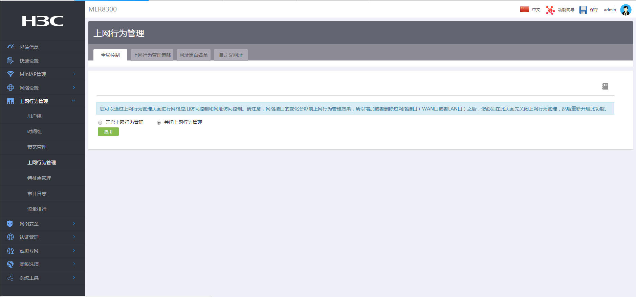The width and height of the screenshot is (636, 297).
Task: Expand the 虚拟专网 chevron
Action: tap(74, 250)
